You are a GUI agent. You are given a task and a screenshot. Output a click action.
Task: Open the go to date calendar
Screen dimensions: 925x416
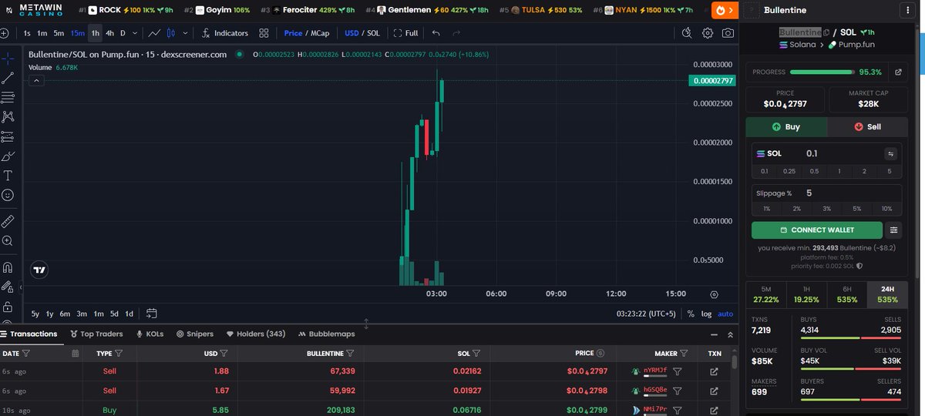coord(151,314)
